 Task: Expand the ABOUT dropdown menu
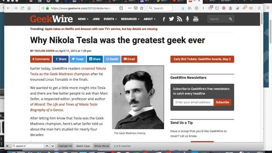(149, 19)
